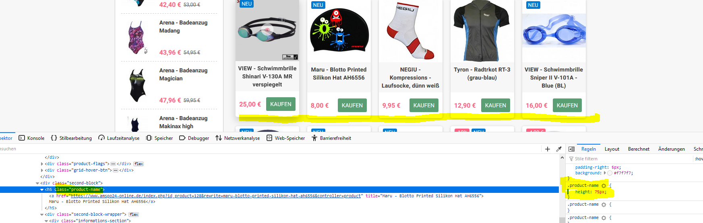Open Arena - Badeanzug Magician product link

(183, 74)
